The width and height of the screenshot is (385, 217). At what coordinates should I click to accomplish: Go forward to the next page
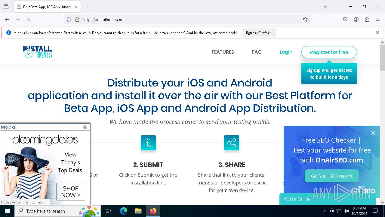point(18,20)
